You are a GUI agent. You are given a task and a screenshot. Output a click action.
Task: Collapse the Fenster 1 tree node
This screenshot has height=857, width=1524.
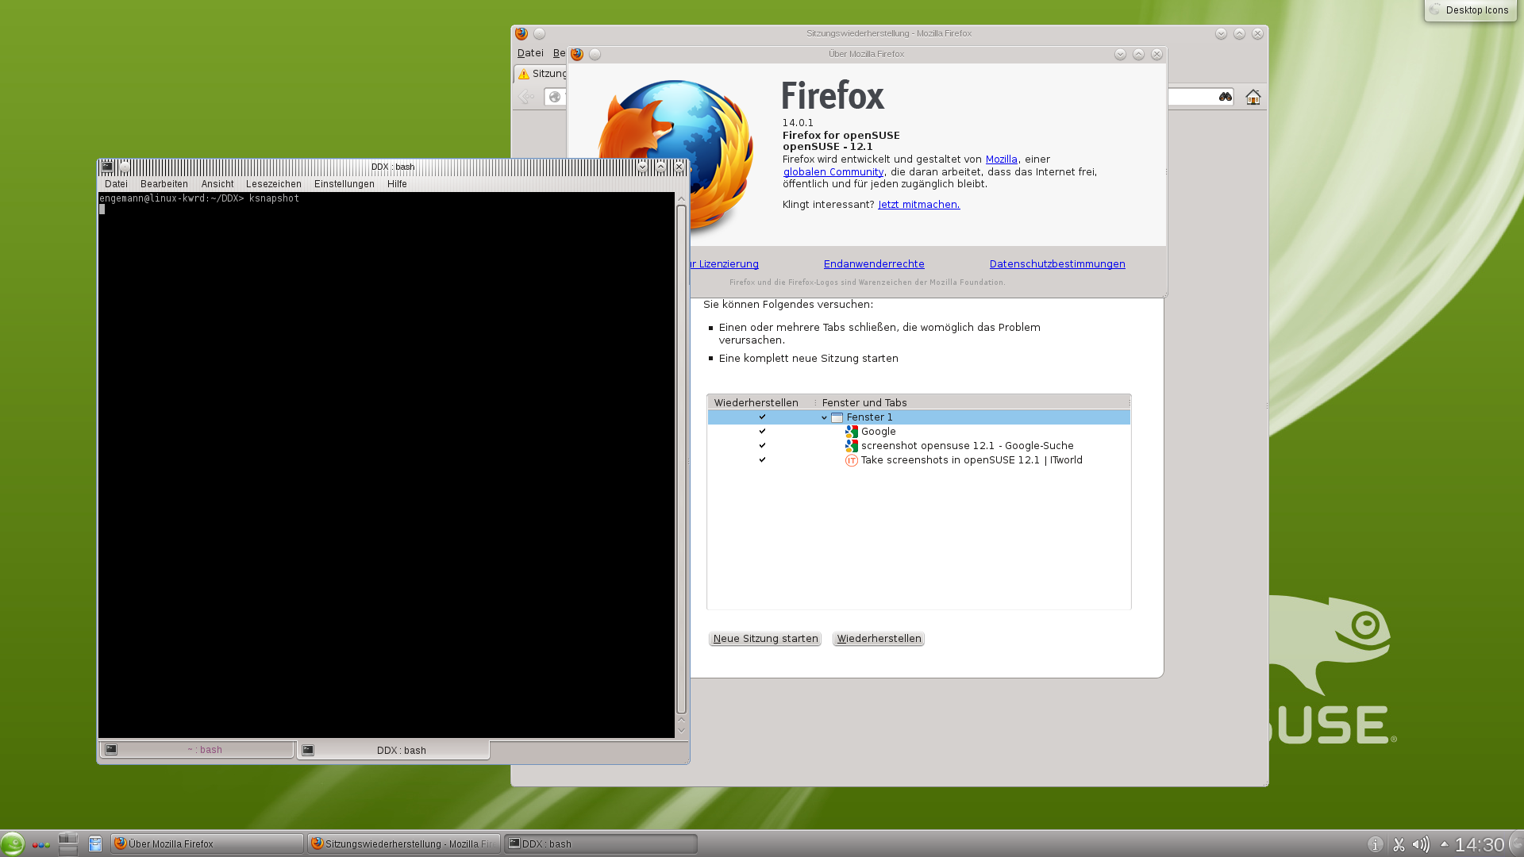click(824, 417)
